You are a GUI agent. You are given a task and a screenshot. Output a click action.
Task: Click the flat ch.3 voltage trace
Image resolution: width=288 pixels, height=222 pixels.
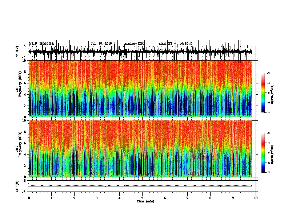pyautogui.click(x=140, y=186)
